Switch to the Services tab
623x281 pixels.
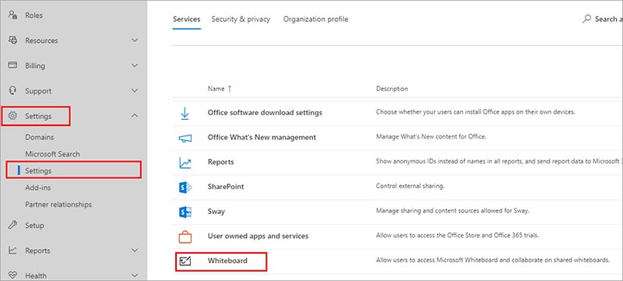[186, 19]
